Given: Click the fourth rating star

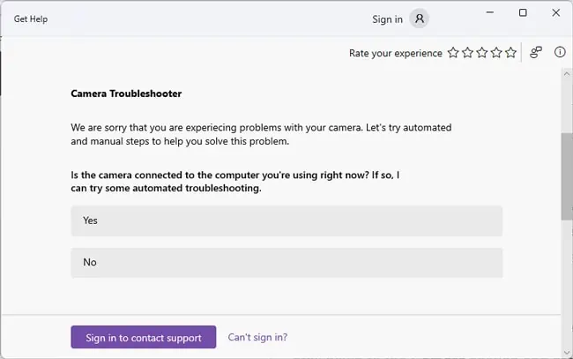Looking at the screenshot, I should [495, 53].
